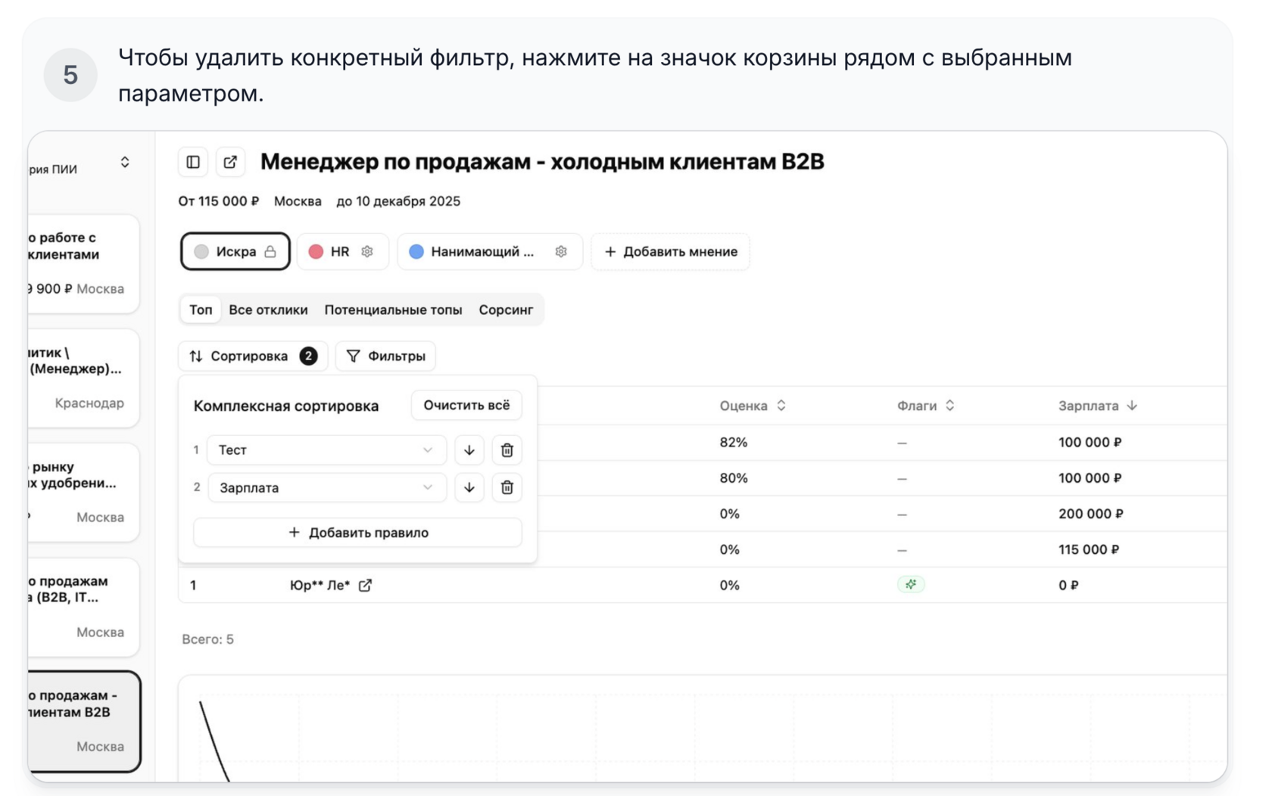
Task: Select the Искра opinion chip
Action: pos(235,252)
